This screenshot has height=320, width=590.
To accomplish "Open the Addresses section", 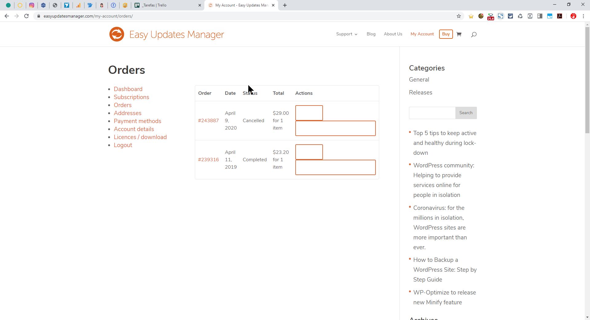I will tap(128, 113).
